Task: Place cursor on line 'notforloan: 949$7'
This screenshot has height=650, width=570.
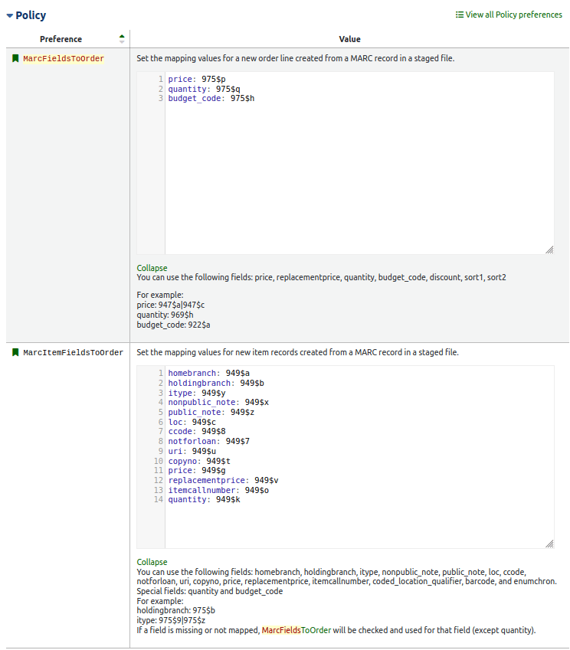Action: [208, 442]
